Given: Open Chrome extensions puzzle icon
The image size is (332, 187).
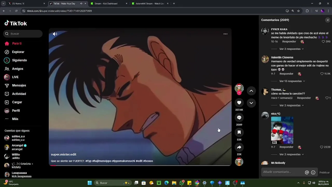Looking at the screenshot, I should (307, 11).
